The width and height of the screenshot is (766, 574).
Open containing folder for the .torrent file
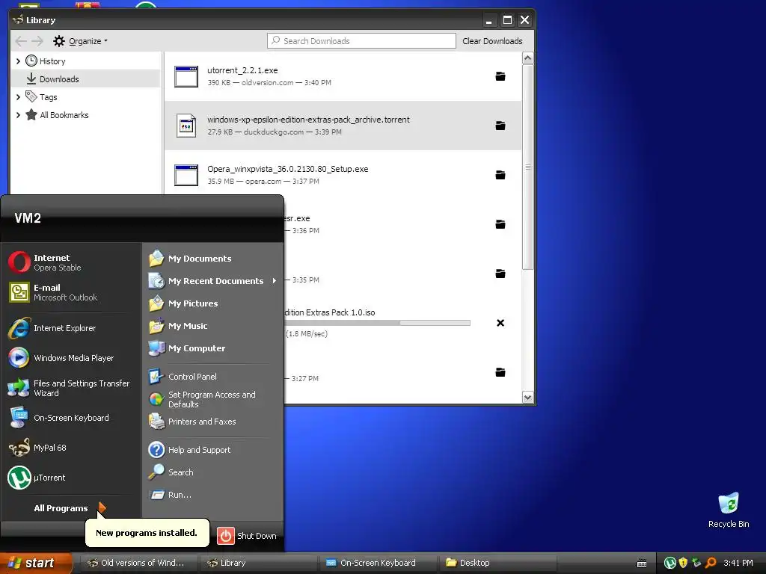tap(500, 126)
